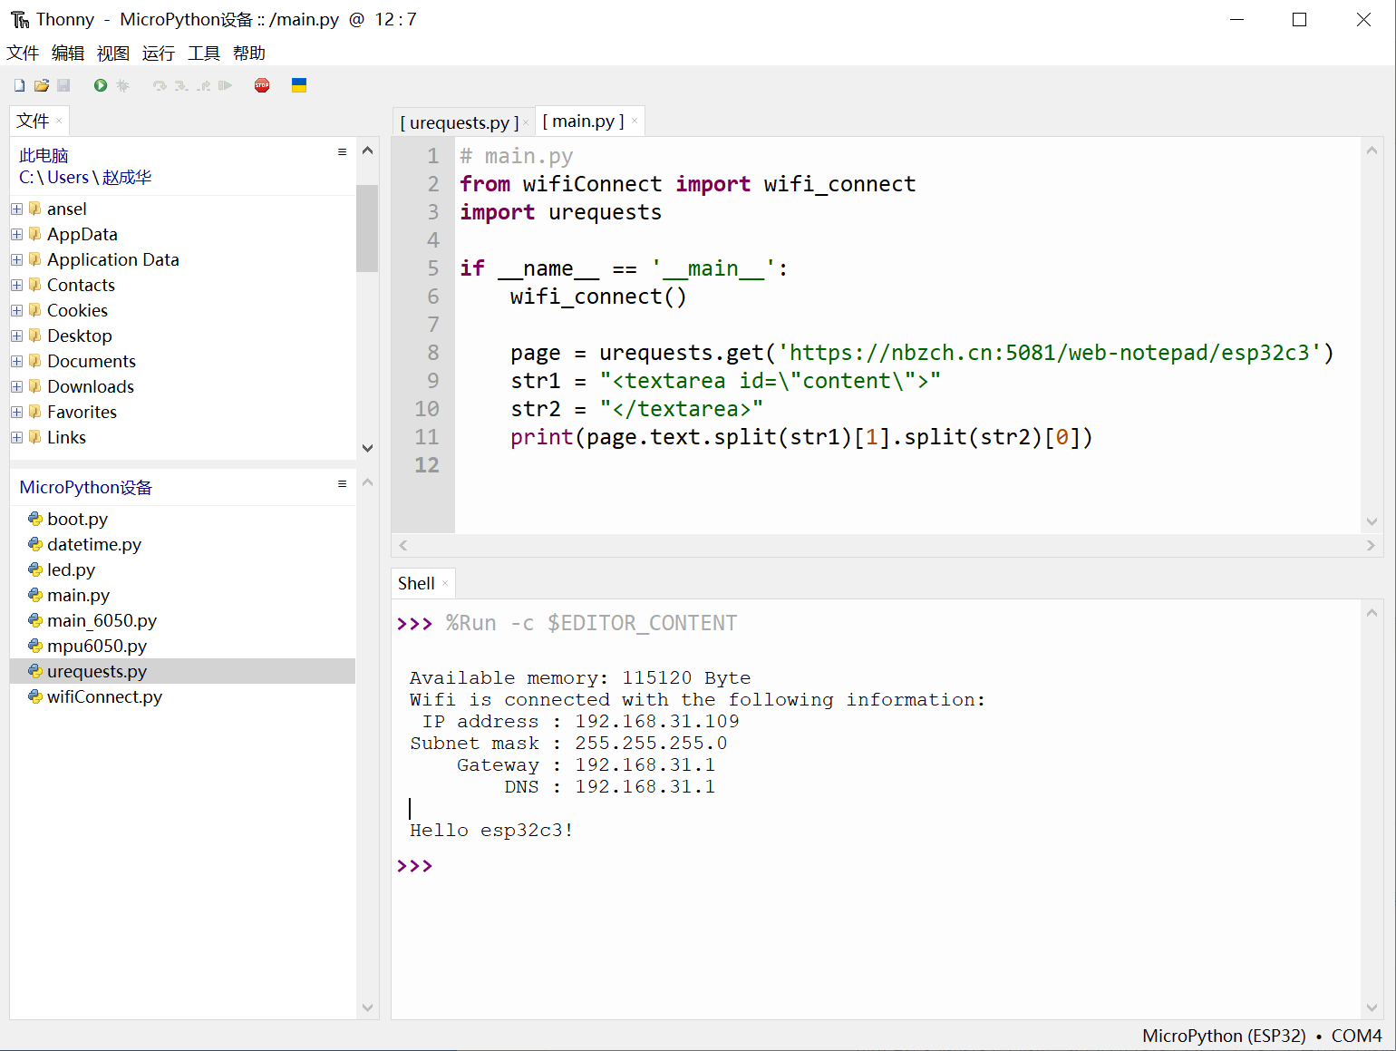Open the 运行 menu
The image size is (1396, 1051).
158,54
